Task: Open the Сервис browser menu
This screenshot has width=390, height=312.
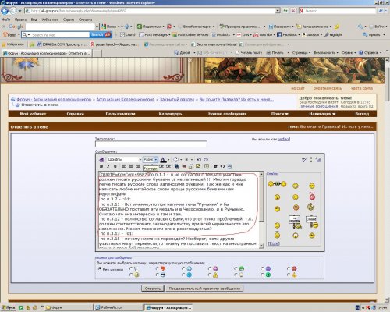Action: click(69, 19)
